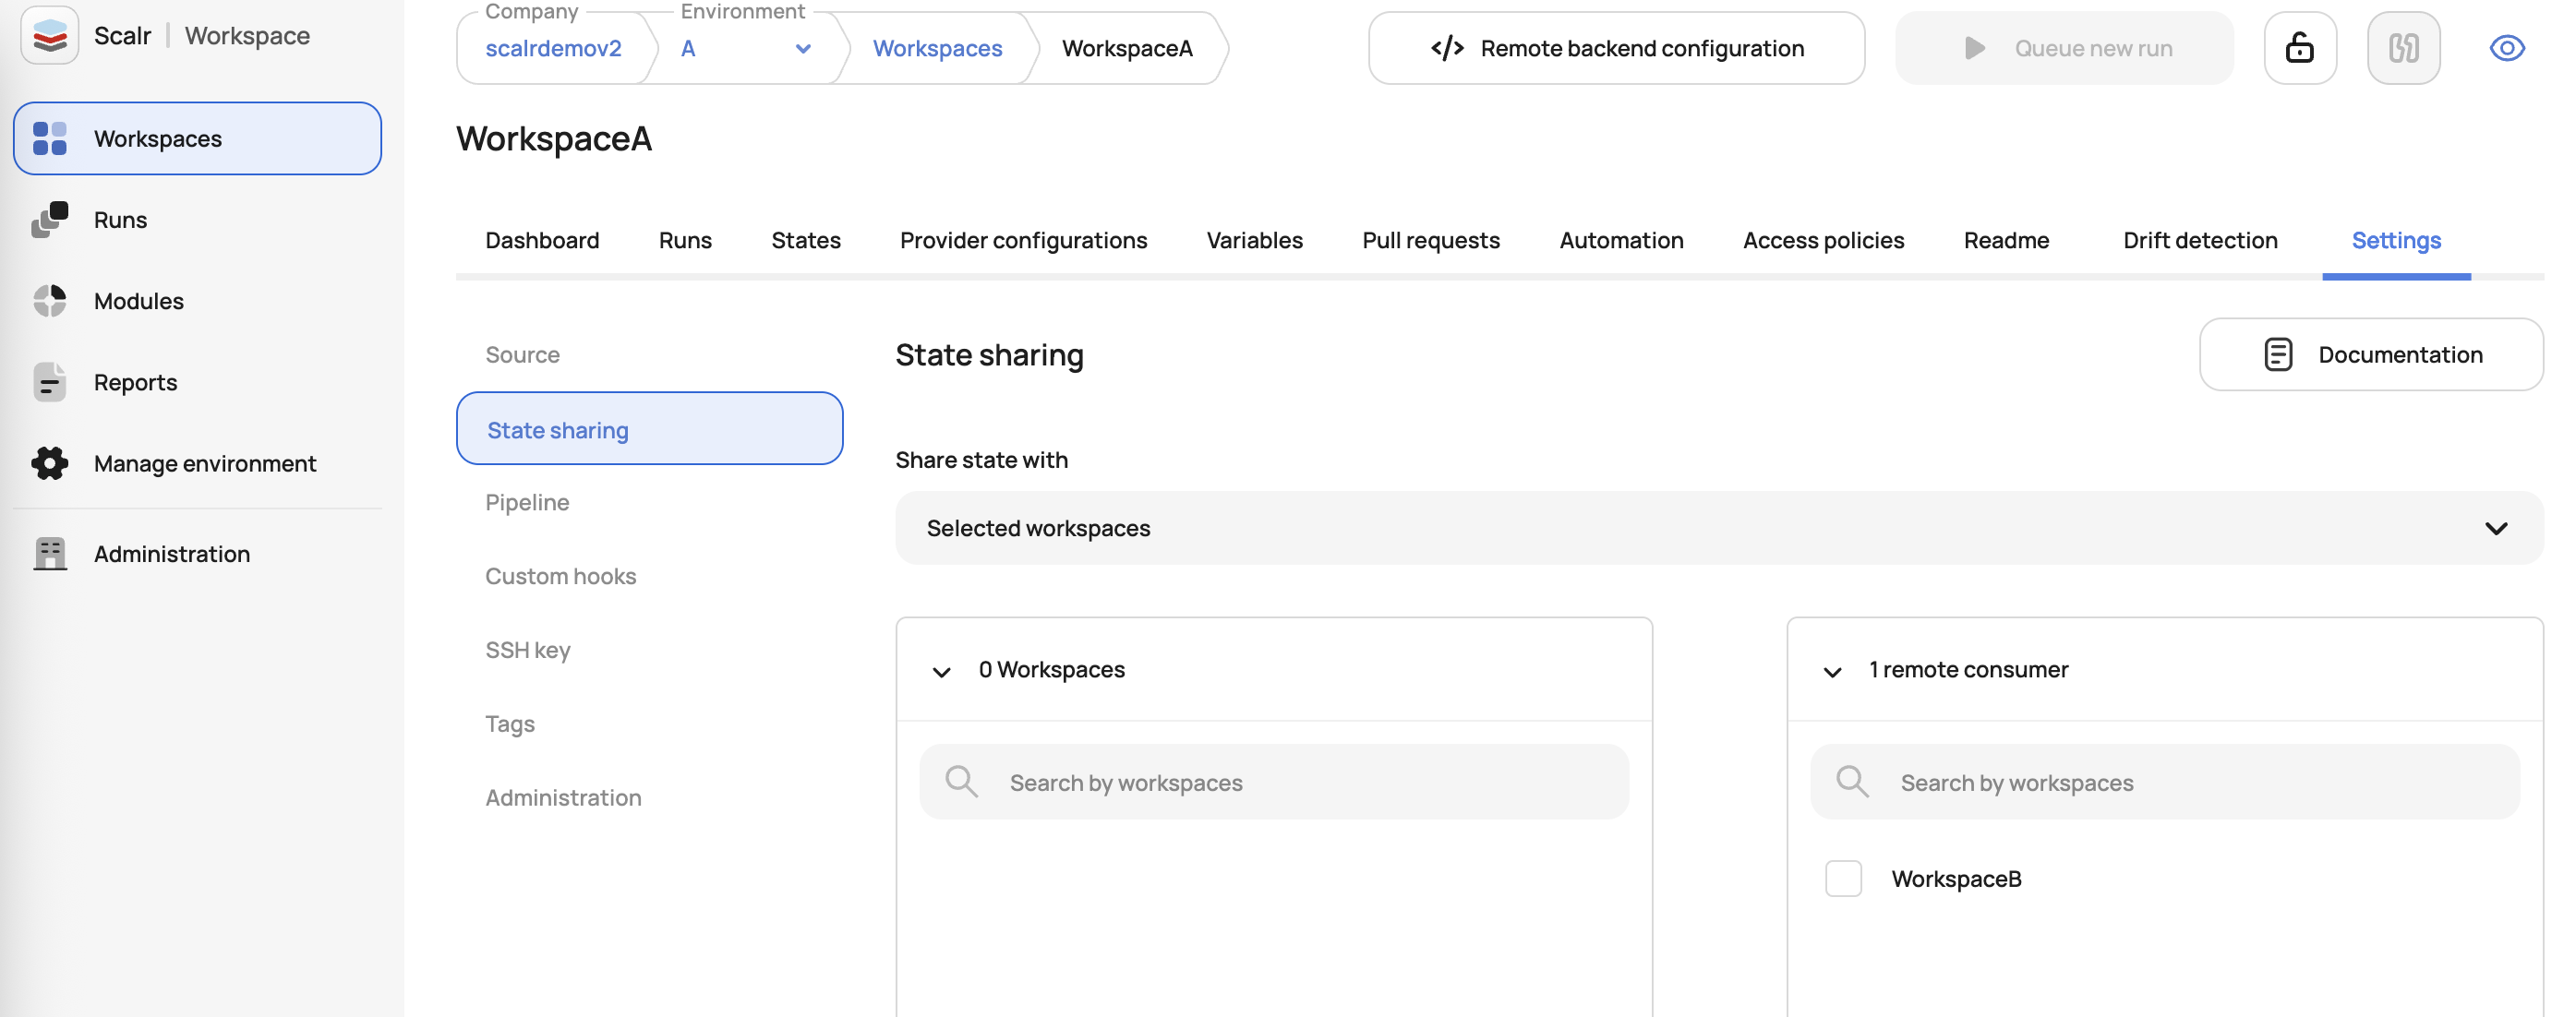Screen dimensions: 2576x1017
Task: Click the Scalr logo icon
Action: click(x=49, y=36)
